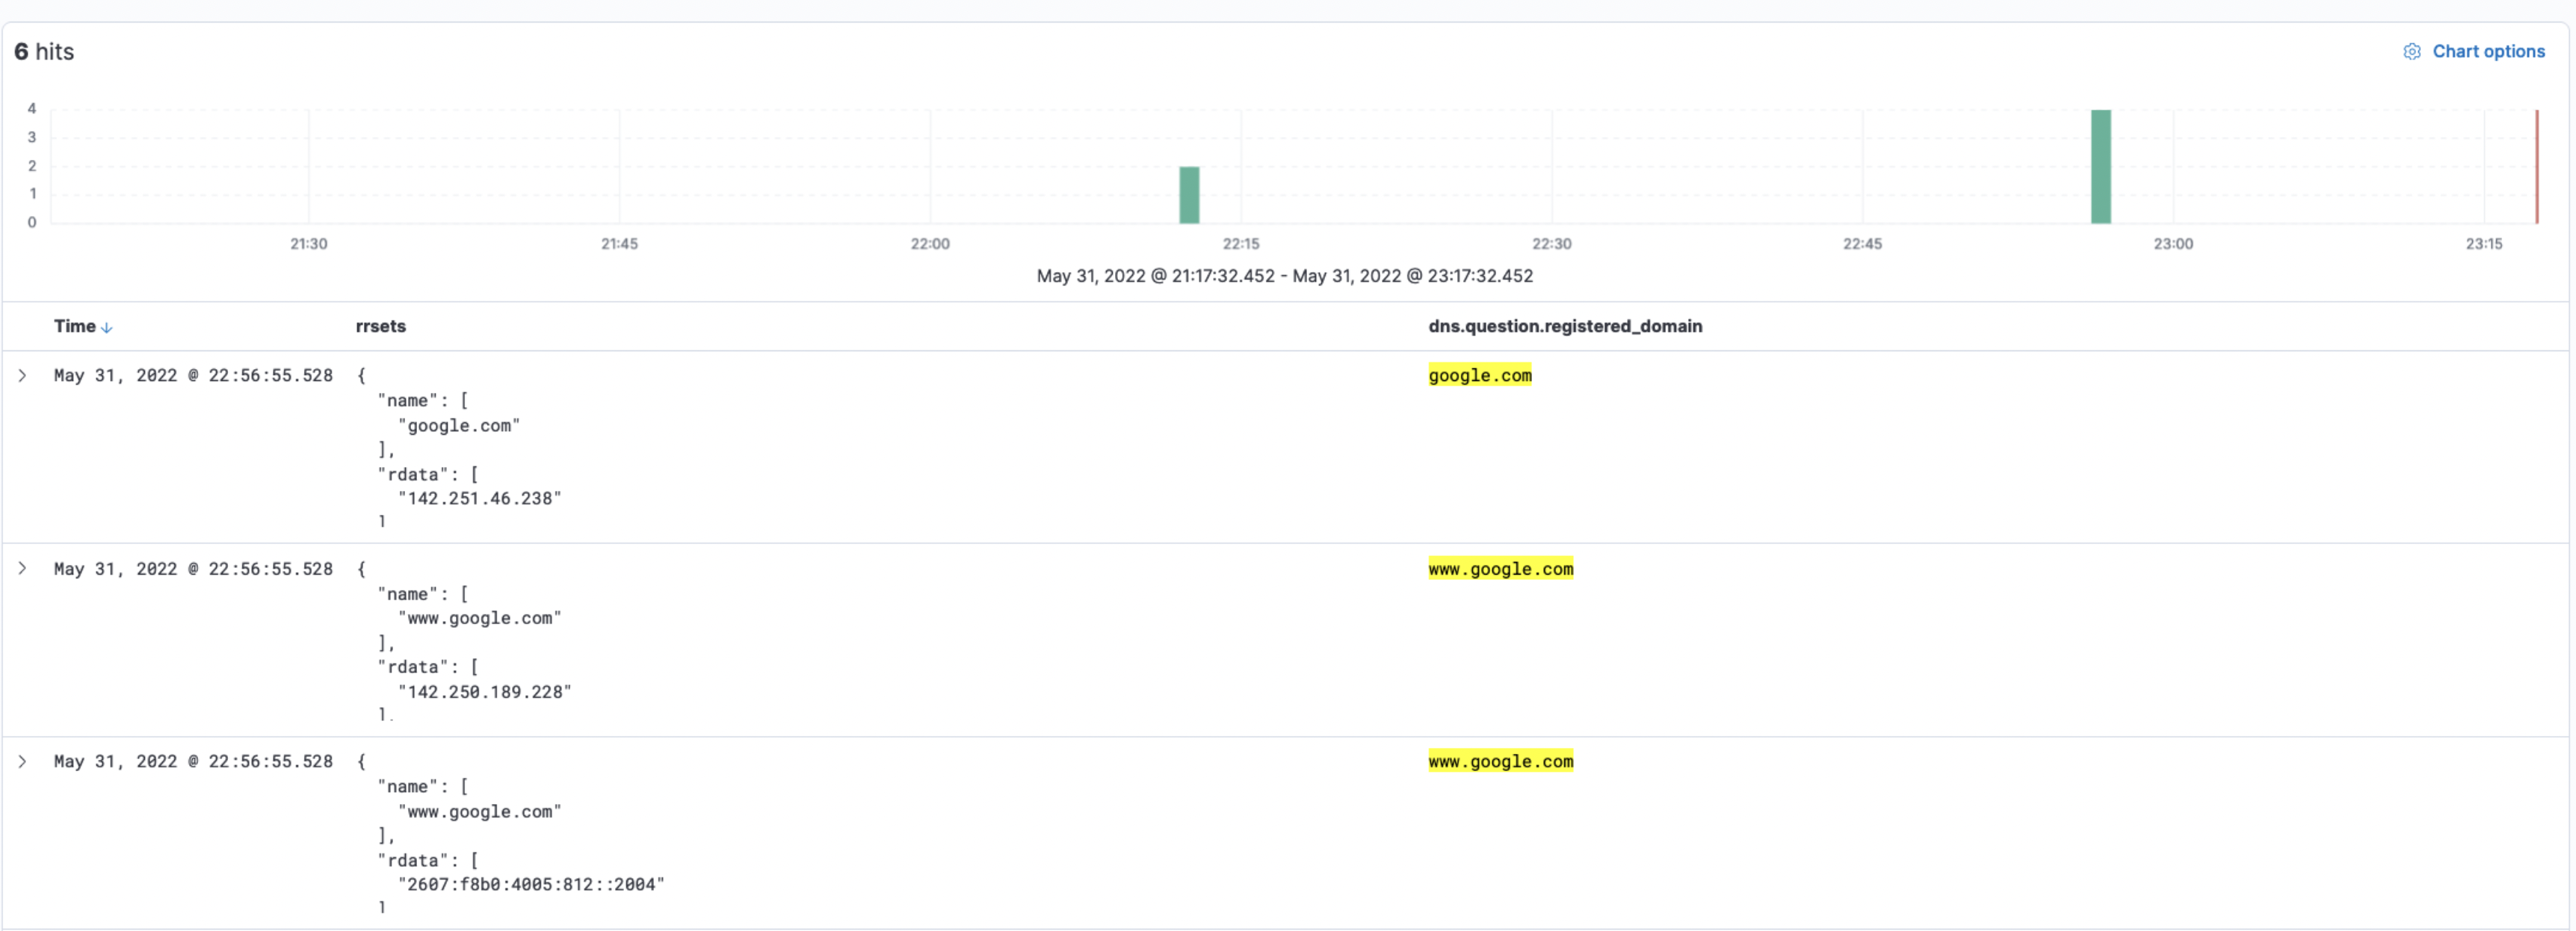Click the first row's timestamp
Viewport: 2576px width, 931px height.
[x=193, y=376]
